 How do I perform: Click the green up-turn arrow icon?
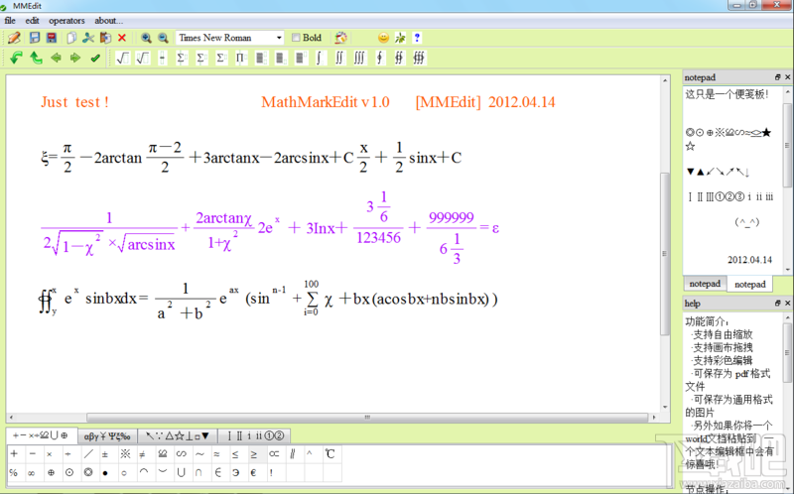36,58
